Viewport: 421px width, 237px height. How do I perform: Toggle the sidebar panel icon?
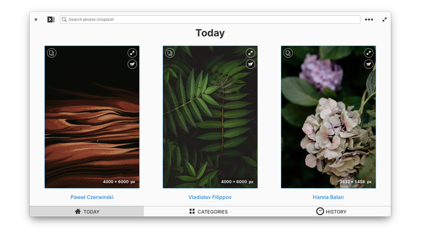coord(51,20)
